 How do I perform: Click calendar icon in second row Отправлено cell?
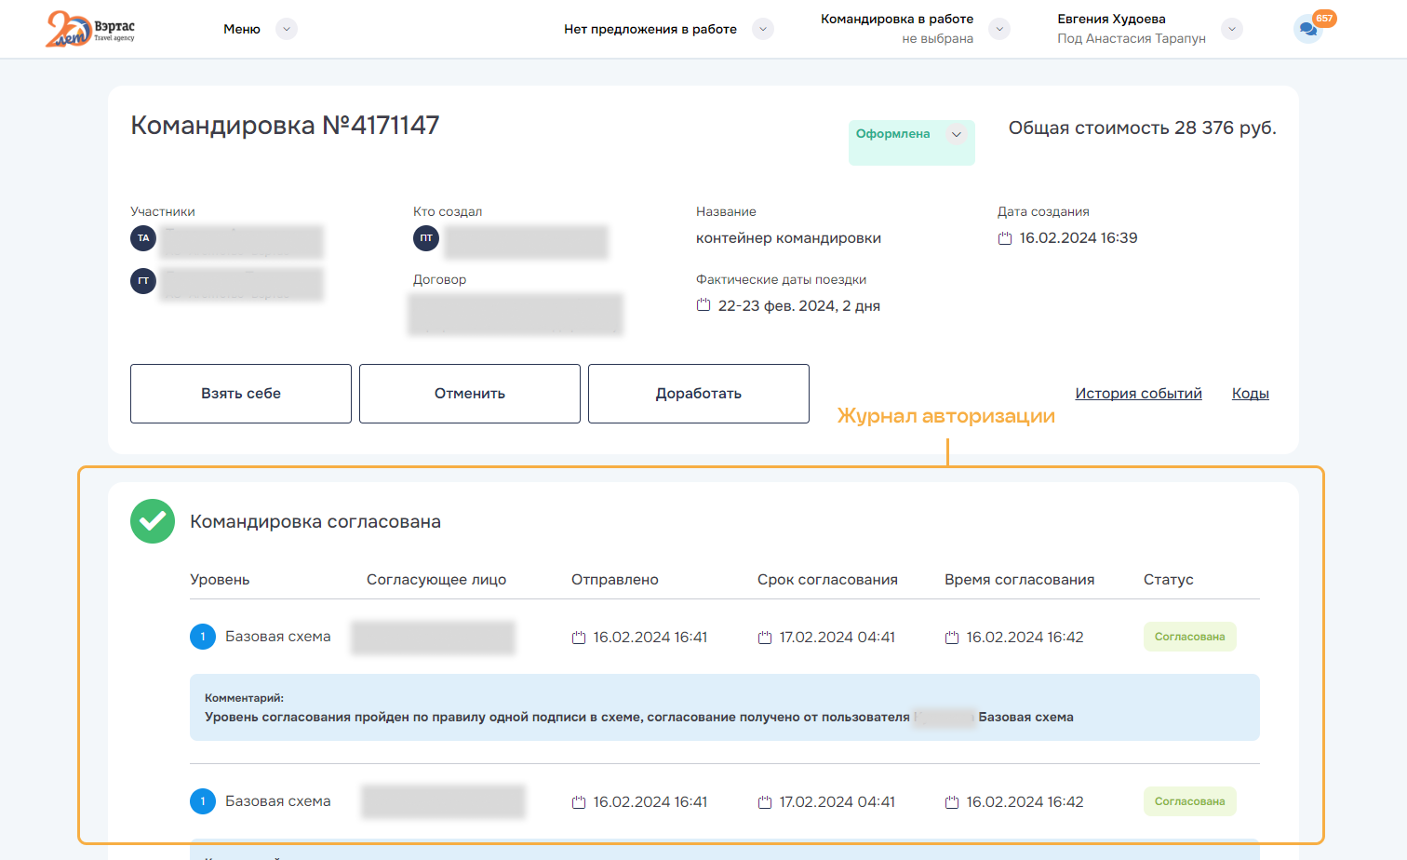579,802
